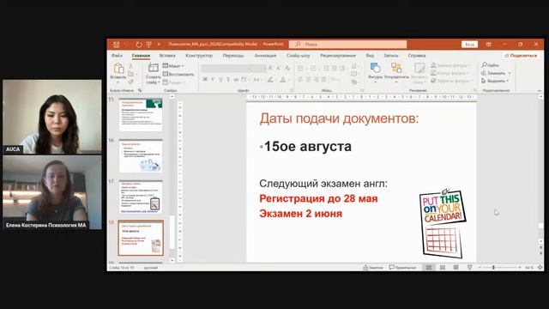Select slide 15 thumbnail

(141, 115)
